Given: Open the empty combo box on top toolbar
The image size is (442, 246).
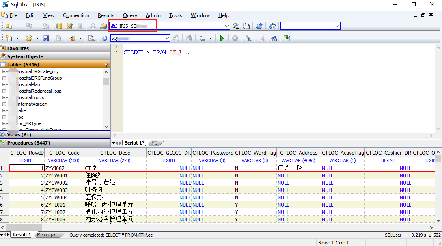Looking at the screenshot, I should coord(337,26).
